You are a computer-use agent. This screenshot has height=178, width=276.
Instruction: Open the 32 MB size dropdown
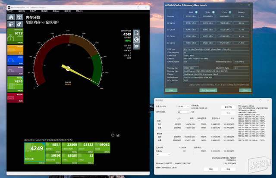point(183,106)
